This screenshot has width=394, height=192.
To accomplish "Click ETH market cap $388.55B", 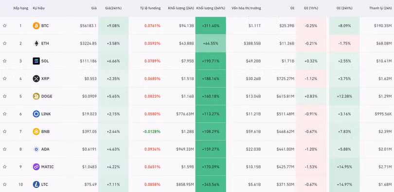I will tap(252, 43).
